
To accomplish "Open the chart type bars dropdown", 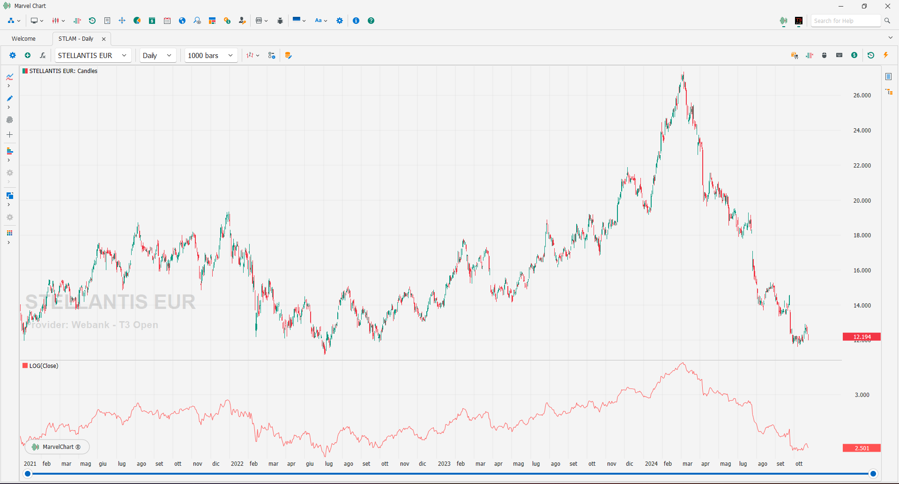I will pyautogui.click(x=253, y=55).
